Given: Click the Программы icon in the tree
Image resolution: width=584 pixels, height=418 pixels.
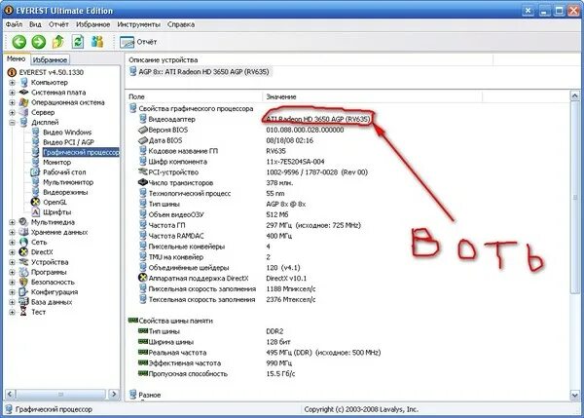Looking at the screenshot, I should click(23, 272).
